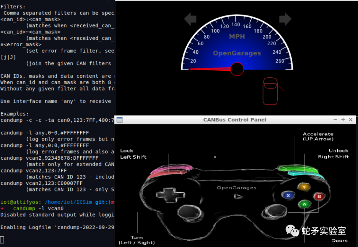Click the cyan right trigger
This screenshot has height=247, width=358.
coord(306,175)
